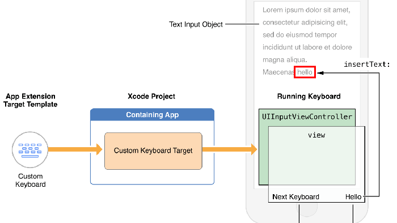The height and width of the screenshot is (223, 397).
Task: Click the word Maecenas in text
Action: tap(278, 72)
